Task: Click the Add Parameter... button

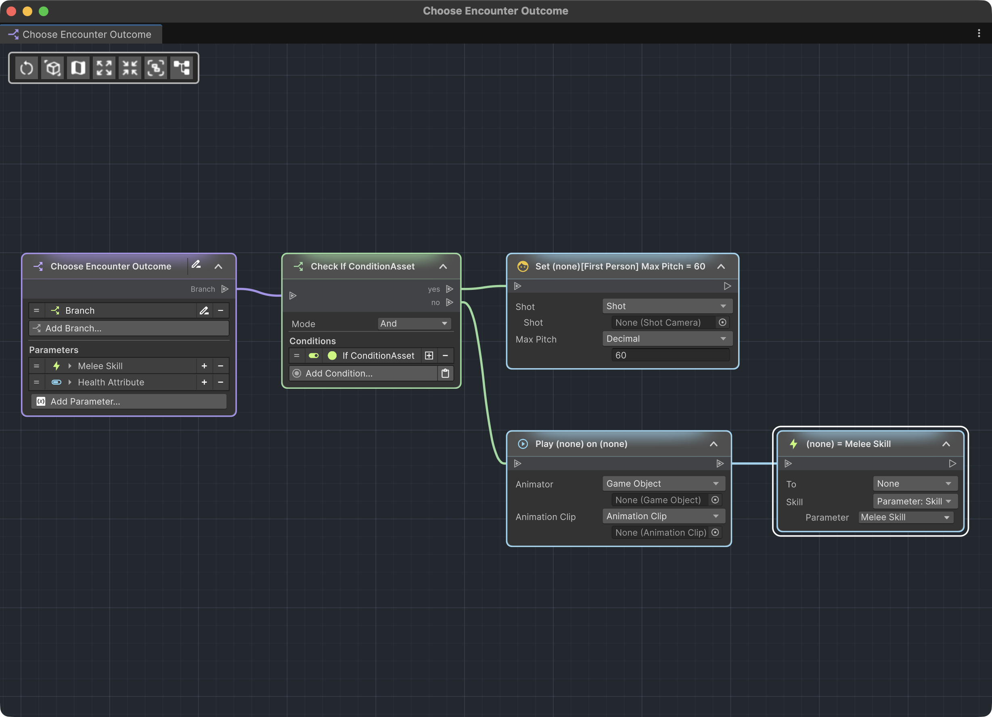Action: click(129, 402)
